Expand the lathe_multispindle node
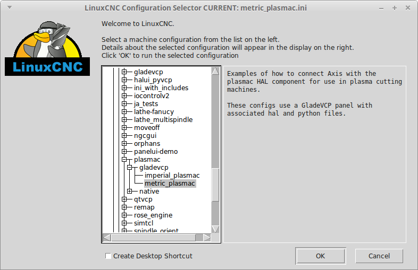418x270 pixels. click(124, 120)
